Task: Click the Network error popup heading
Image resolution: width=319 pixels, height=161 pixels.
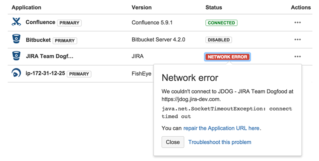Action: tap(190, 78)
